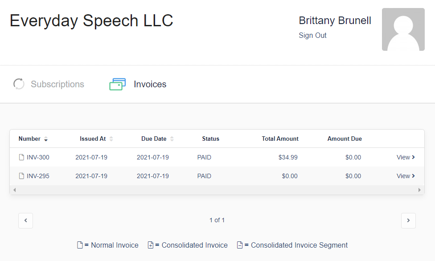Click the Normal Invoice legend label

115,245
